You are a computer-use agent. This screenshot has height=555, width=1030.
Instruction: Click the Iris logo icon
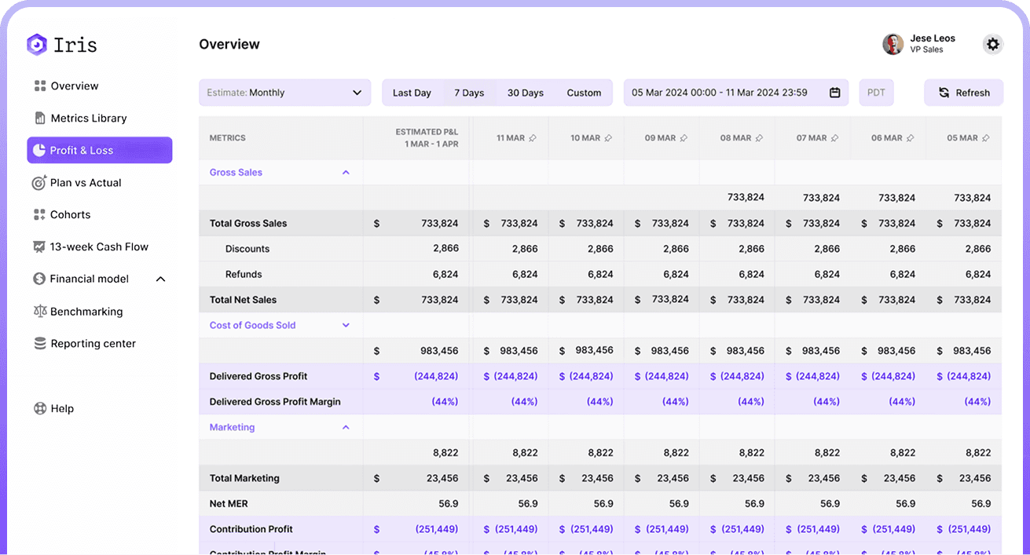37,45
